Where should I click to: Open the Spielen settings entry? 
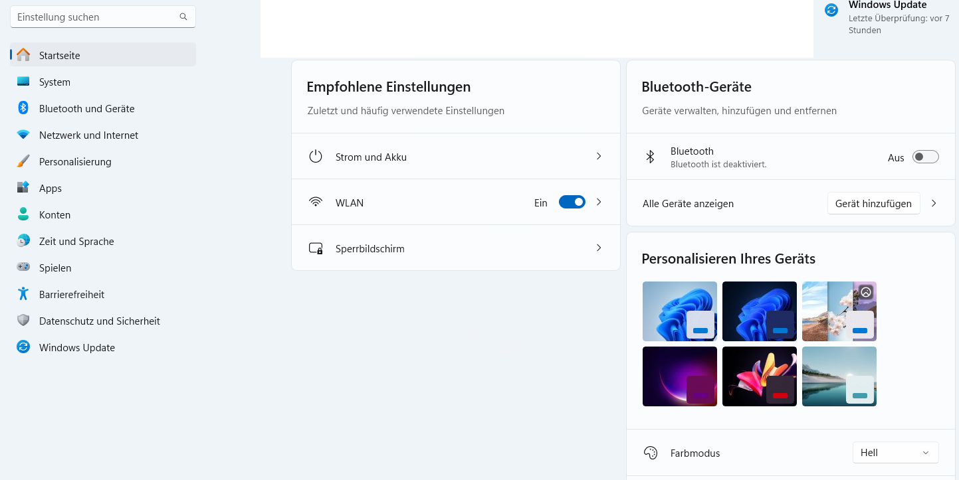coord(55,268)
